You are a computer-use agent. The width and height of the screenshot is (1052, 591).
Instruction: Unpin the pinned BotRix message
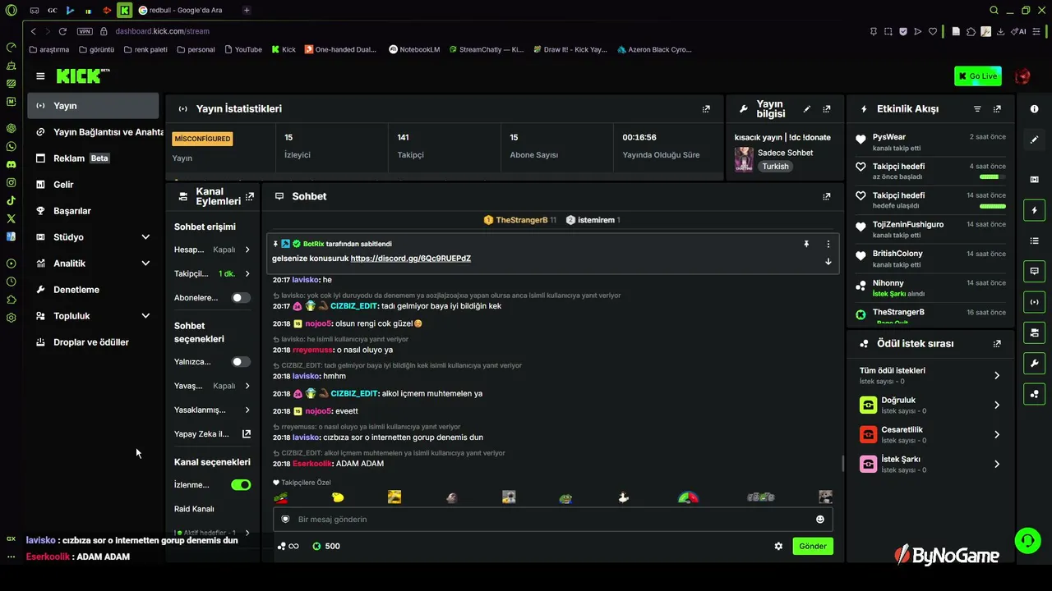point(806,244)
